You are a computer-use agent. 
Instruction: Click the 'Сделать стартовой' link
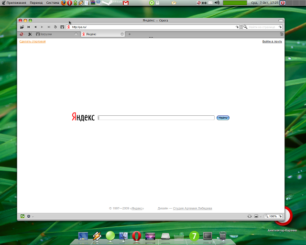tap(33, 42)
